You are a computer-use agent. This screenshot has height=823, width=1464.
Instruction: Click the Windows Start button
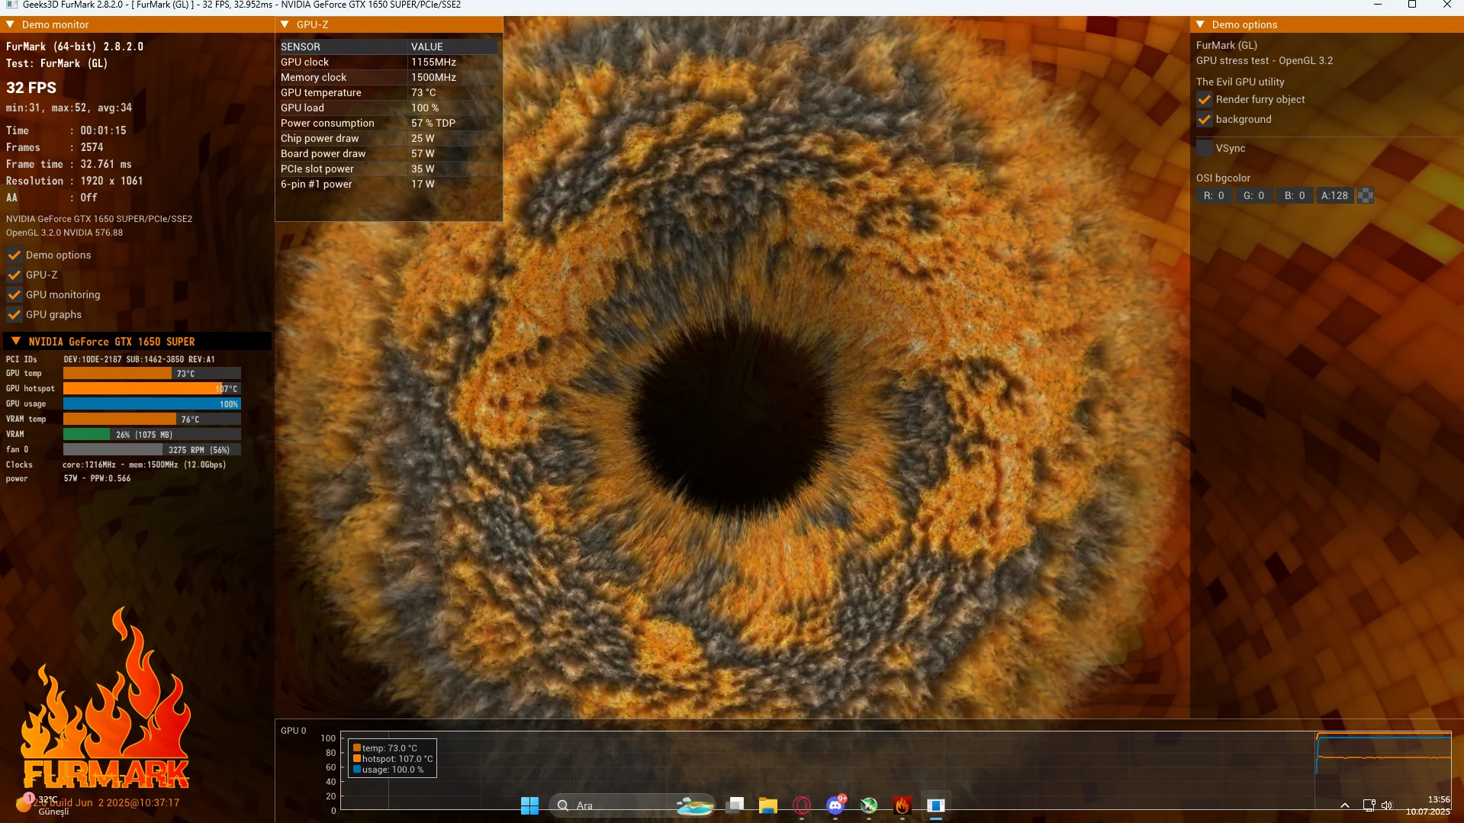point(529,805)
